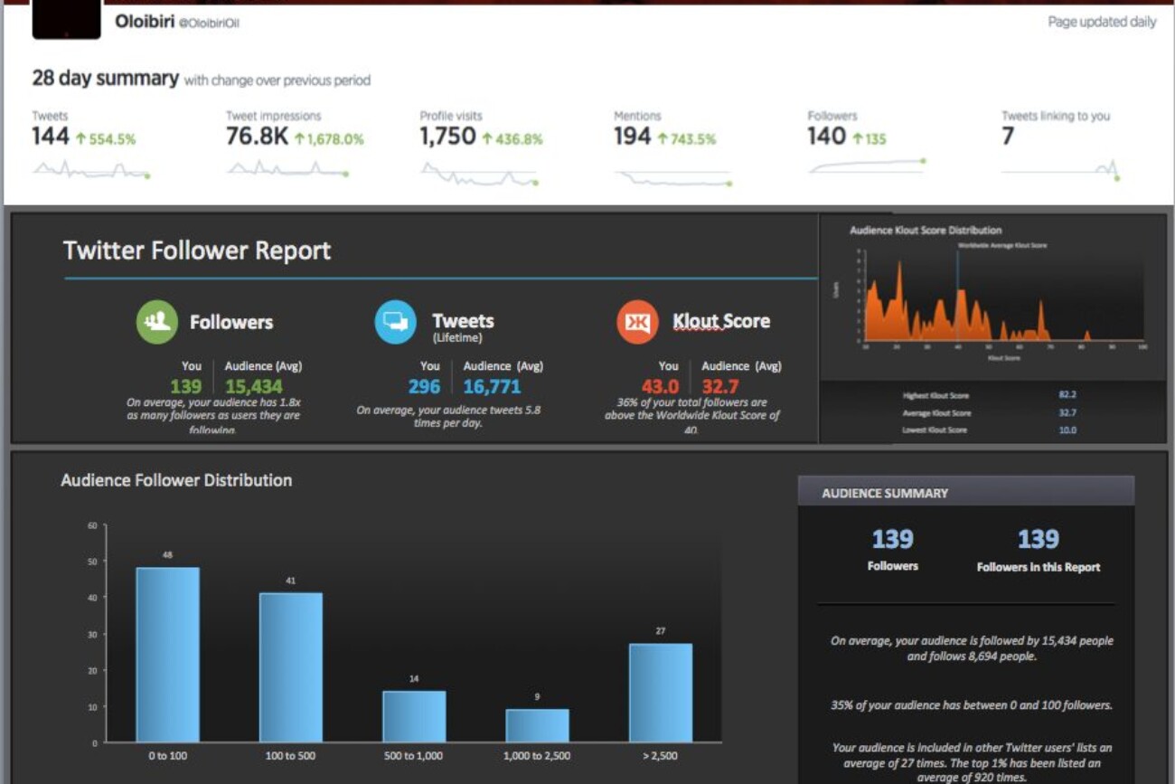Click the Followers growth sparkline
Viewport: 1175px width, 784px height.
click(867, 166)
